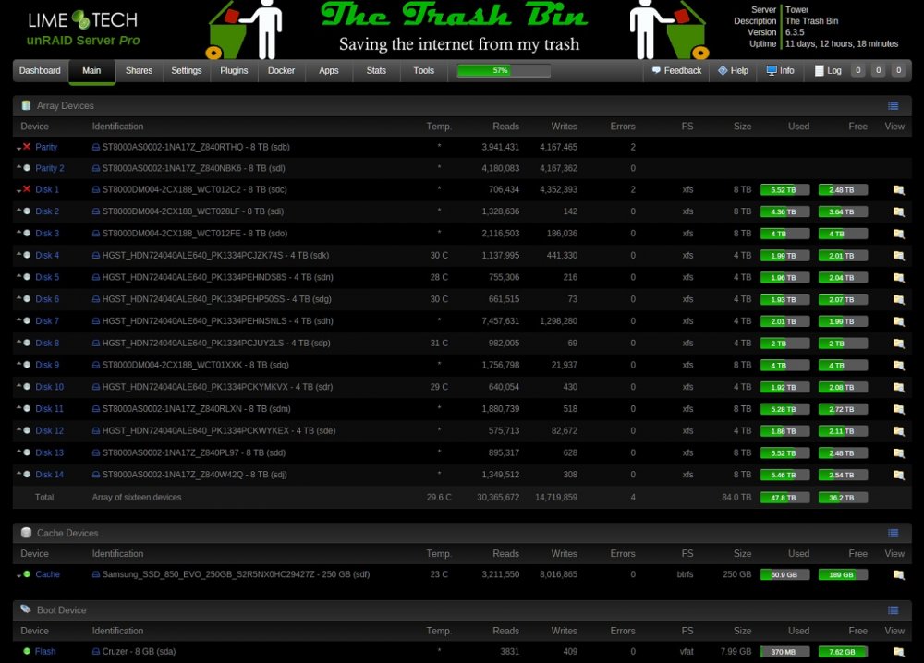Click the status ball for Cache device
This screenshot has width=924, height=663.
click(27, 574)
